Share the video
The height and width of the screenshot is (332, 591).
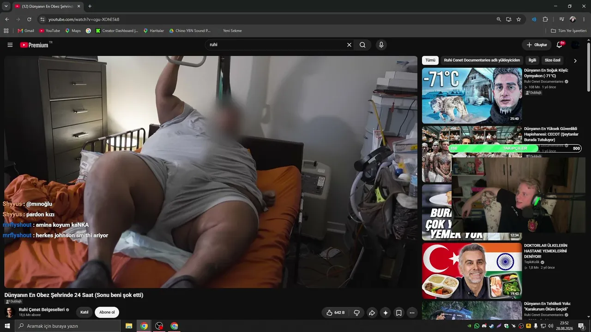(x=372, y=313)
